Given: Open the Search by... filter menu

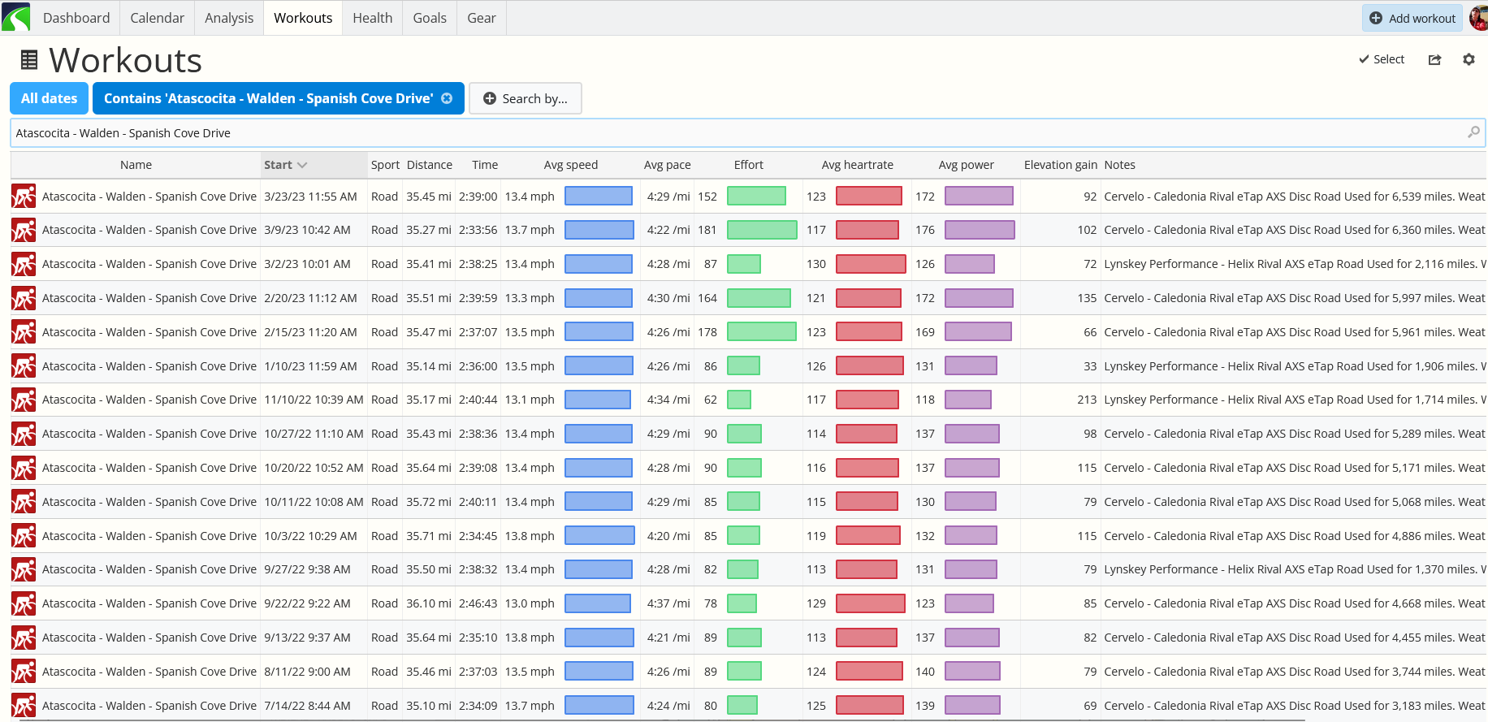Looking at the screenshot, I should coord(525,98).
